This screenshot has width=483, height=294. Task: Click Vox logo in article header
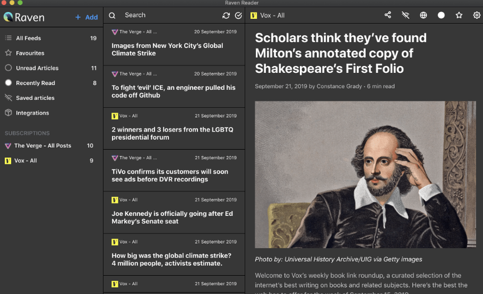pos(254,15)
